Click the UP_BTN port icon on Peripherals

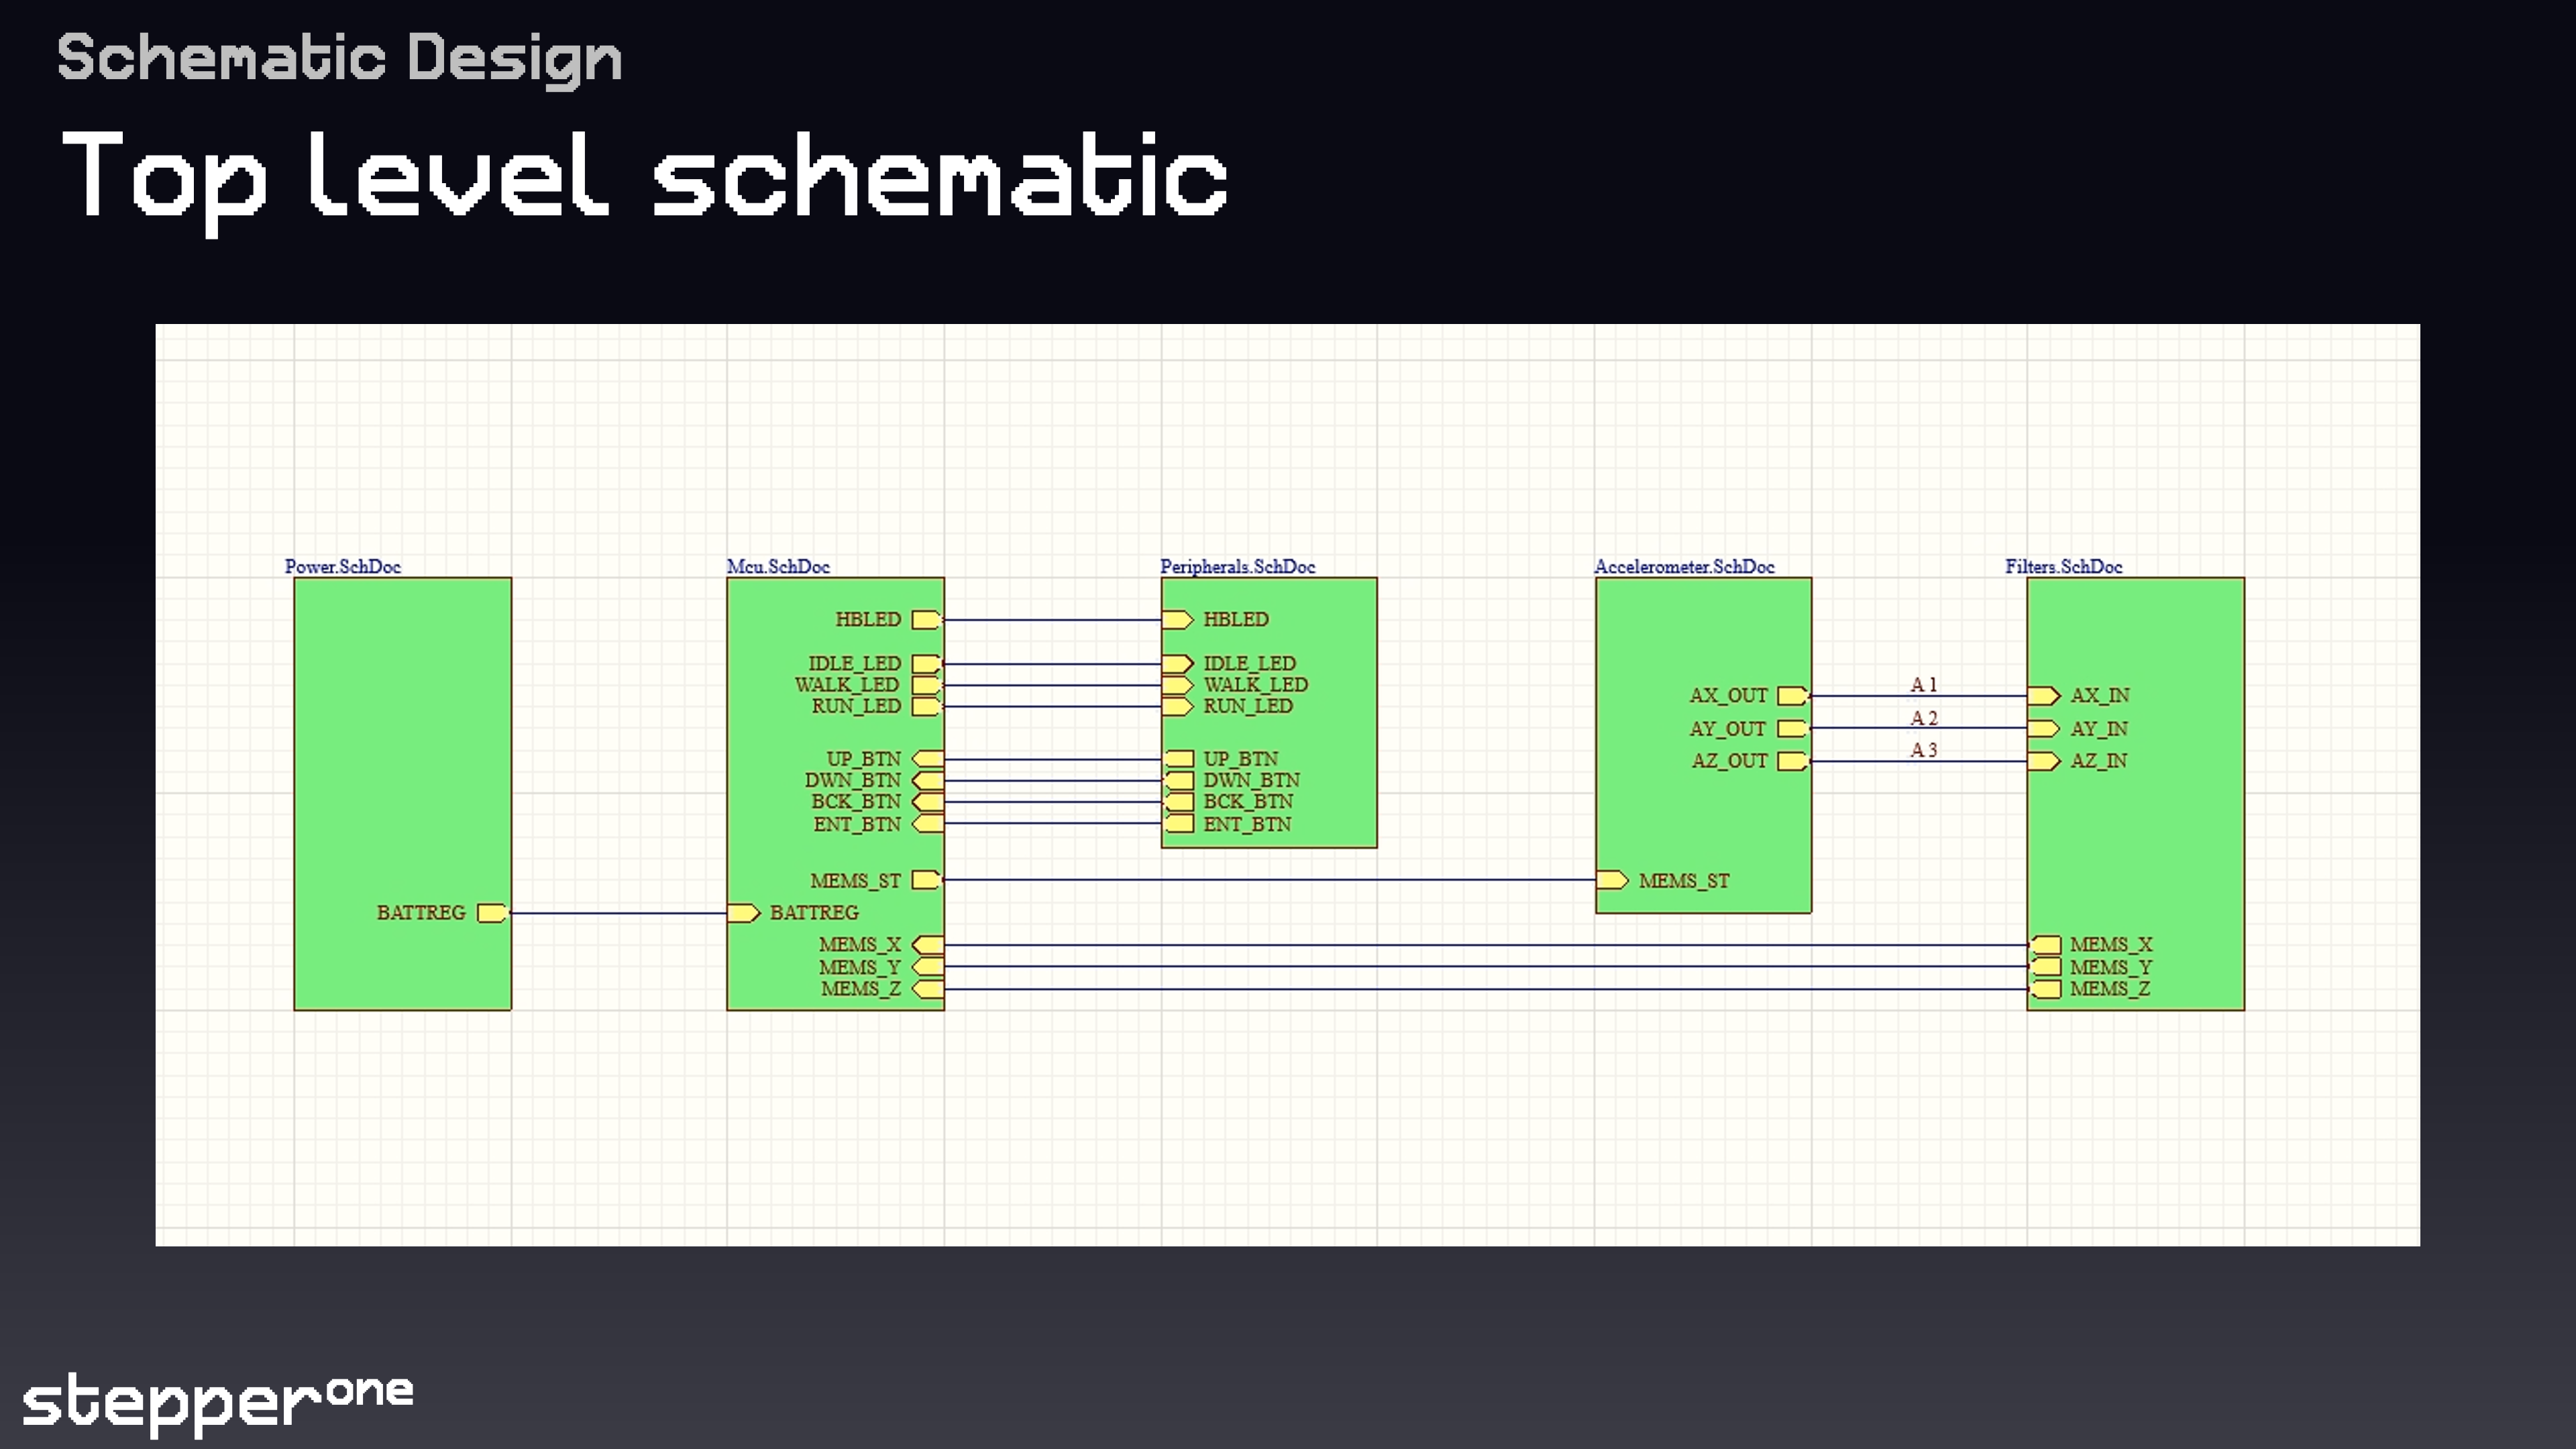coord(1179,759)
